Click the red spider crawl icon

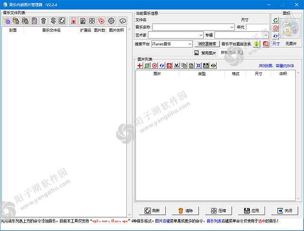[74, 21]
